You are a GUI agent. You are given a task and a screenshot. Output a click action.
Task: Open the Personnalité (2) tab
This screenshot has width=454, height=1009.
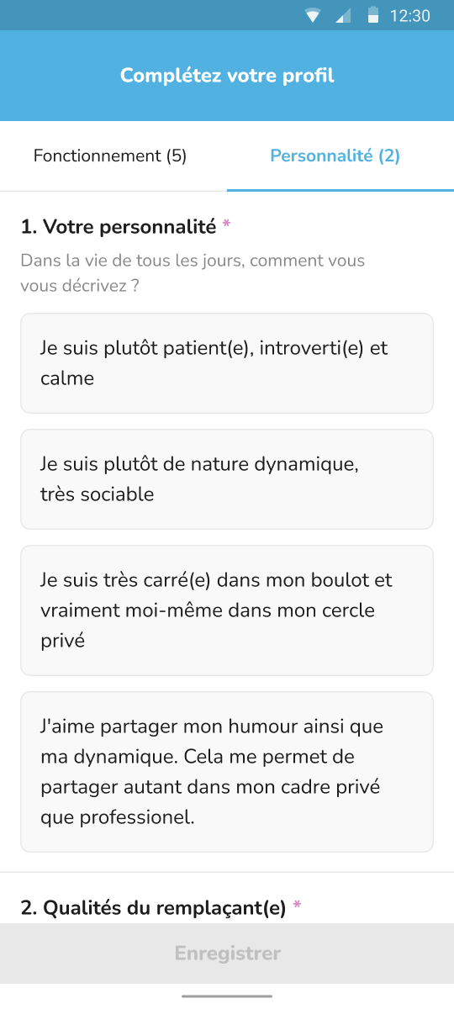pos(335,156)
